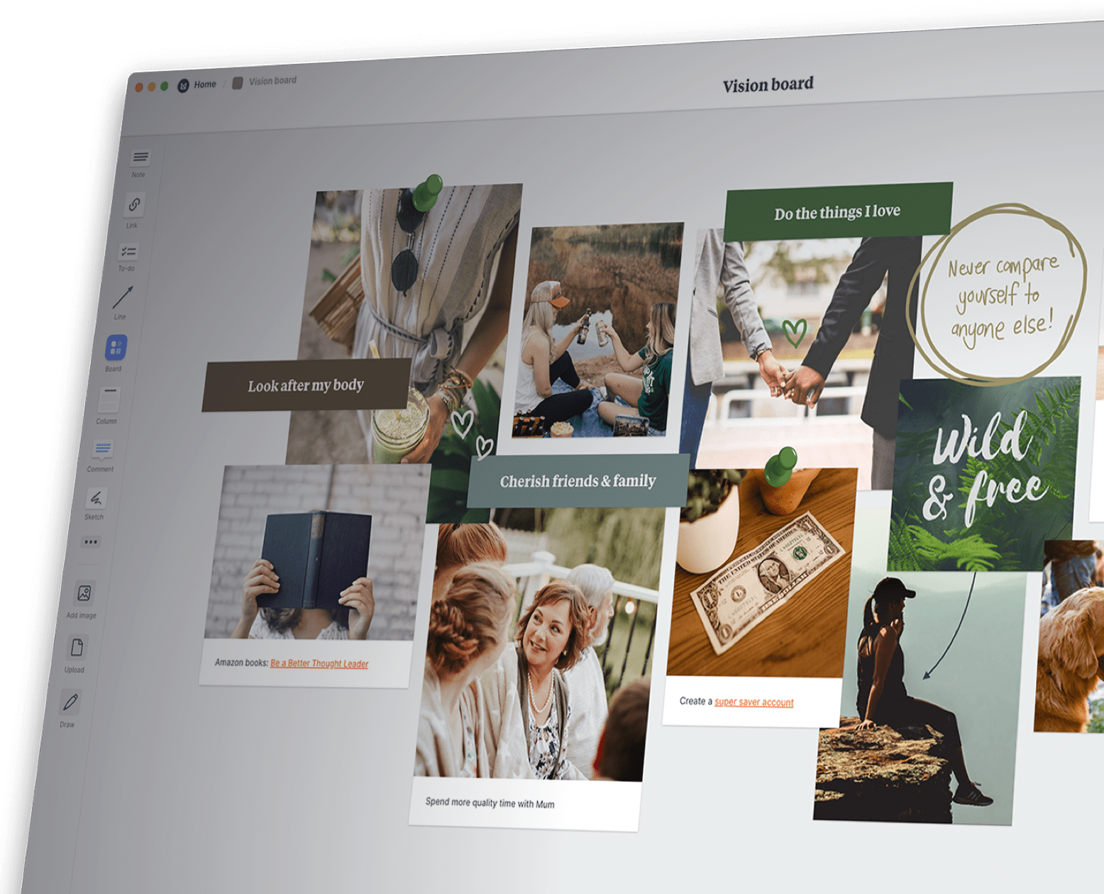Select the Sketch tool
Viewport: 1104px width, 894px height.
tap(96, 499)
